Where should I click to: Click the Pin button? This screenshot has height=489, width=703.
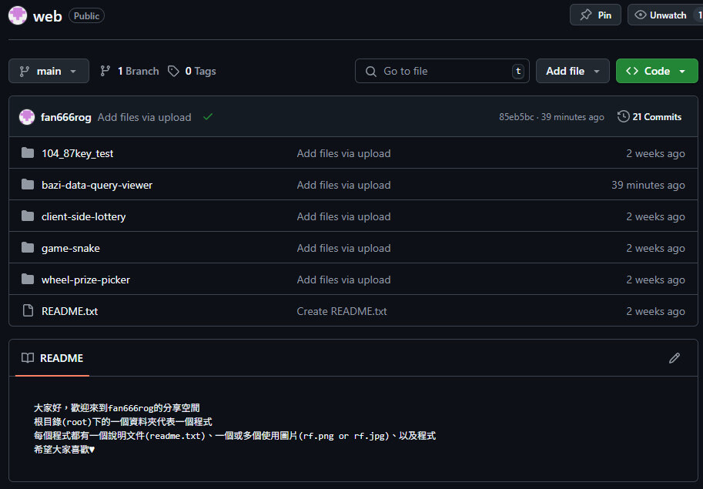pos(594,15)
